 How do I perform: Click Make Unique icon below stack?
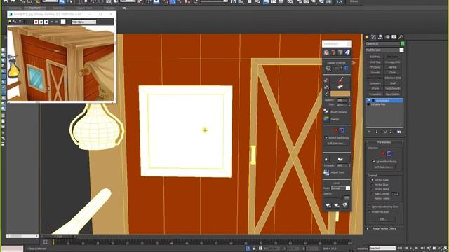385,132
